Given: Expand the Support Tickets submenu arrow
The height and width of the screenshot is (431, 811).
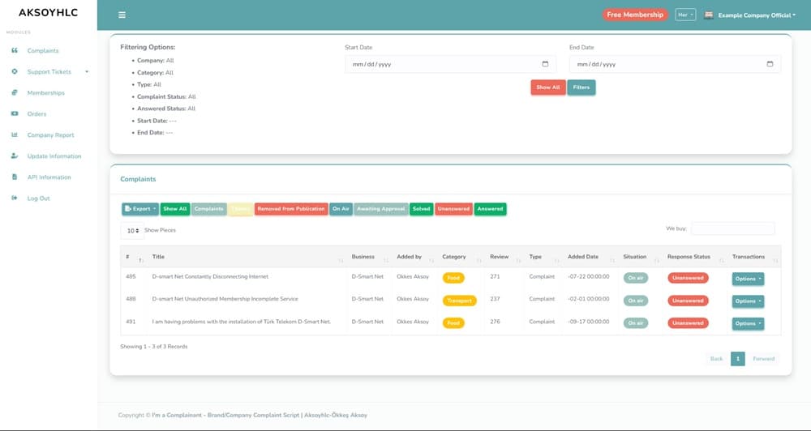Looking at the screenshot, I should [x=87, y=72].
